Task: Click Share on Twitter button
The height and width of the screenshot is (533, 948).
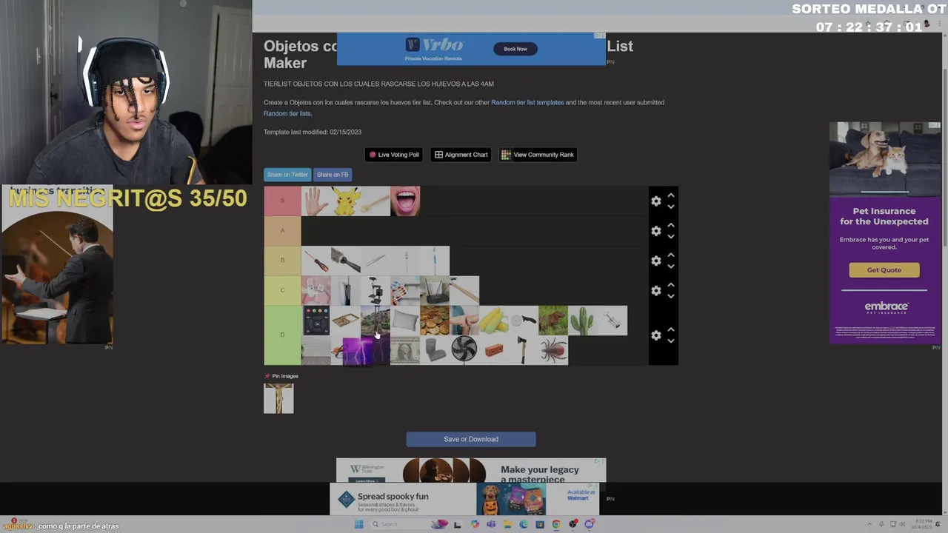Action: pyautogui.click(x=287, y=175)
